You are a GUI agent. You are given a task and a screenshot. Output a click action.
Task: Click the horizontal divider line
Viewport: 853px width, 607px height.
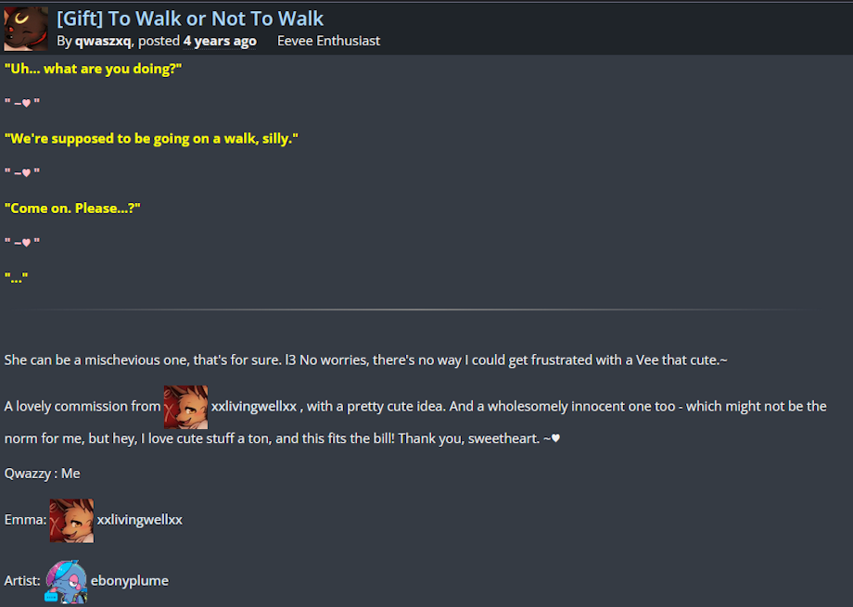[x=417, y=310]
